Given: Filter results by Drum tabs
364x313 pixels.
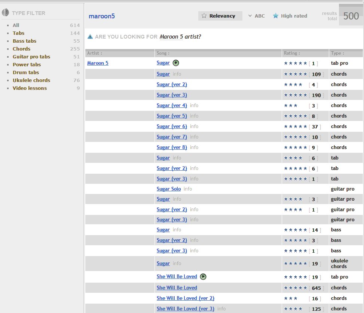Looking at the screenshot, I should click(x=25, y=72).
